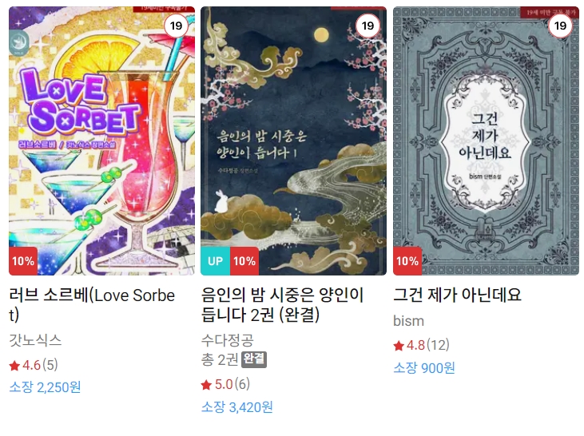Click the publisher logo on Love Sorbet cover
The height and width of the screenshot is (436, 584).
point(19,43)
